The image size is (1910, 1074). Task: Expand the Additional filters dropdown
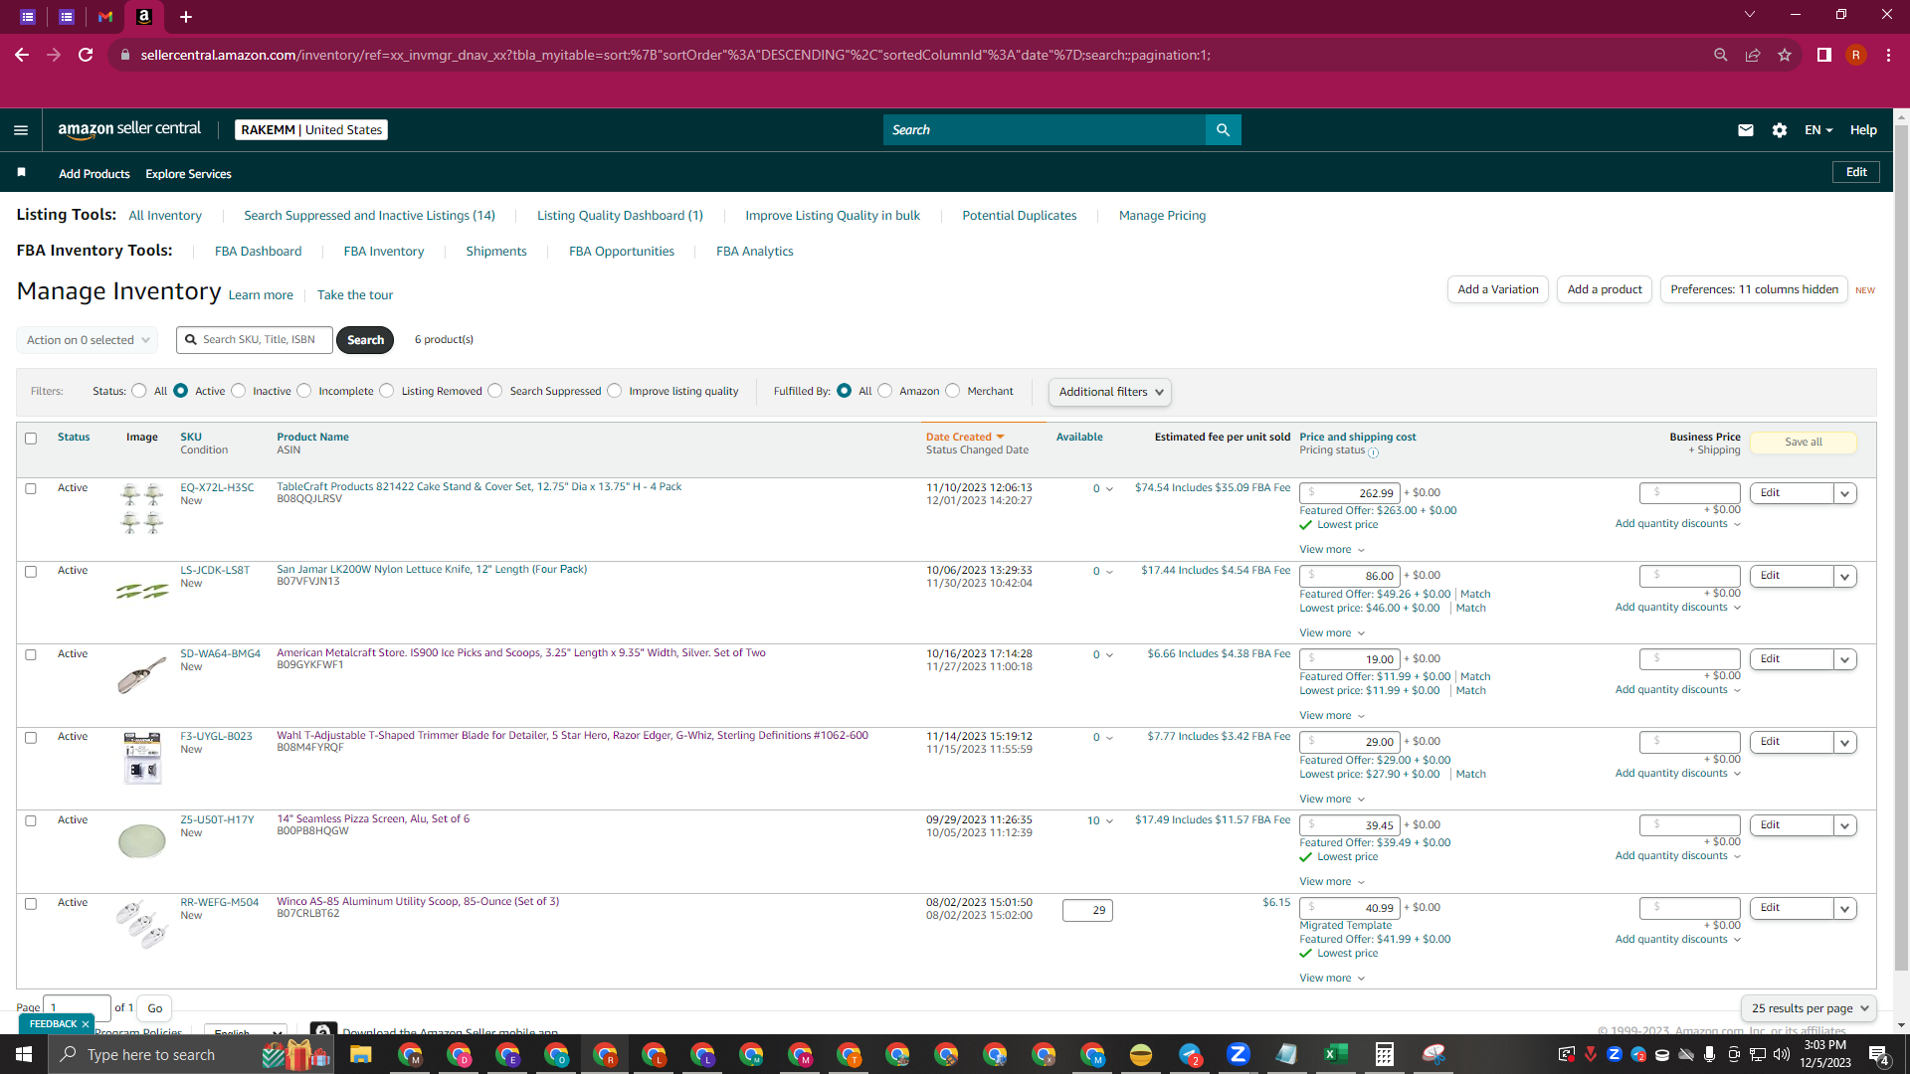tap(1109, 392)
